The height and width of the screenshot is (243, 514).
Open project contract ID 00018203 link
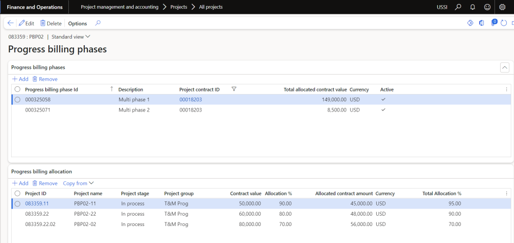pos(190,100)
